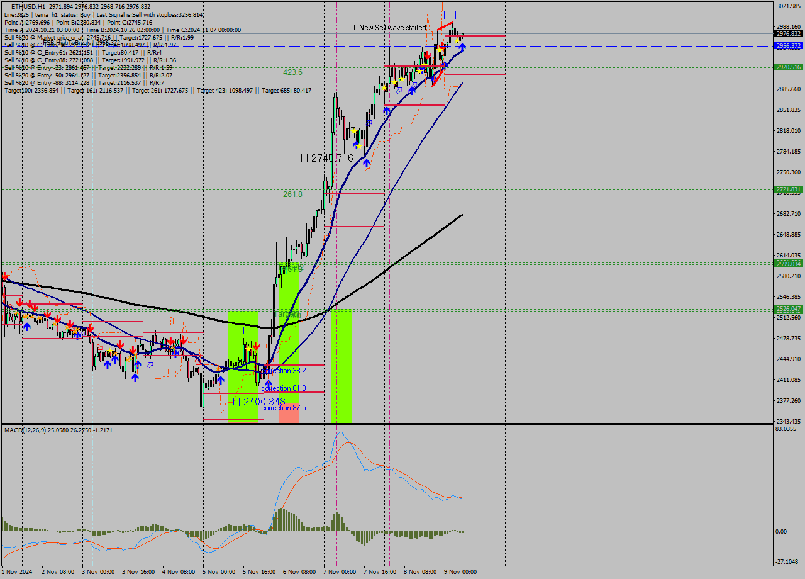This screenshot has width=805, height=579.
Task: Click the 2343.435 price scale value
Action: [x=789, y=422]
